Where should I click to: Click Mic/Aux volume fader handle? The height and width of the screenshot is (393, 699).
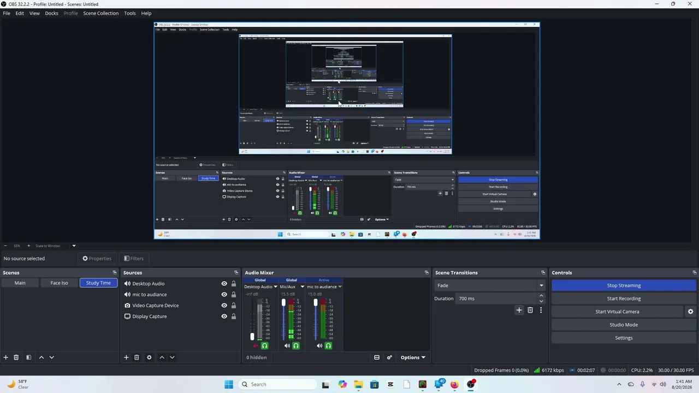pyautogui.click(x=283, y=302)
